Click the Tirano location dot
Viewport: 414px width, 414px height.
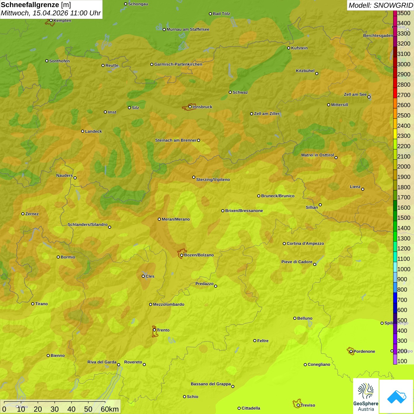[33, 304]
